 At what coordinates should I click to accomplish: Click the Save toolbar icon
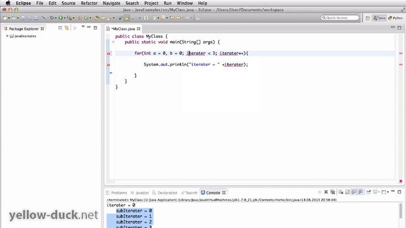point(23,18)
